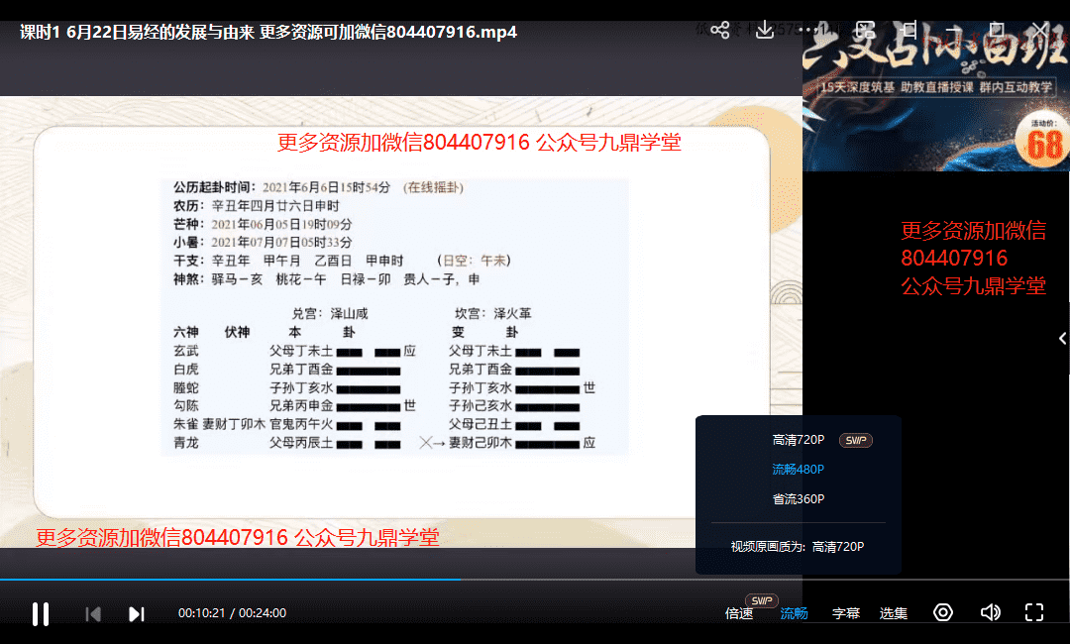The image size is (1070, 644).
Task: Open the 倍速 playback speed menu
Action: coord(739,613)
